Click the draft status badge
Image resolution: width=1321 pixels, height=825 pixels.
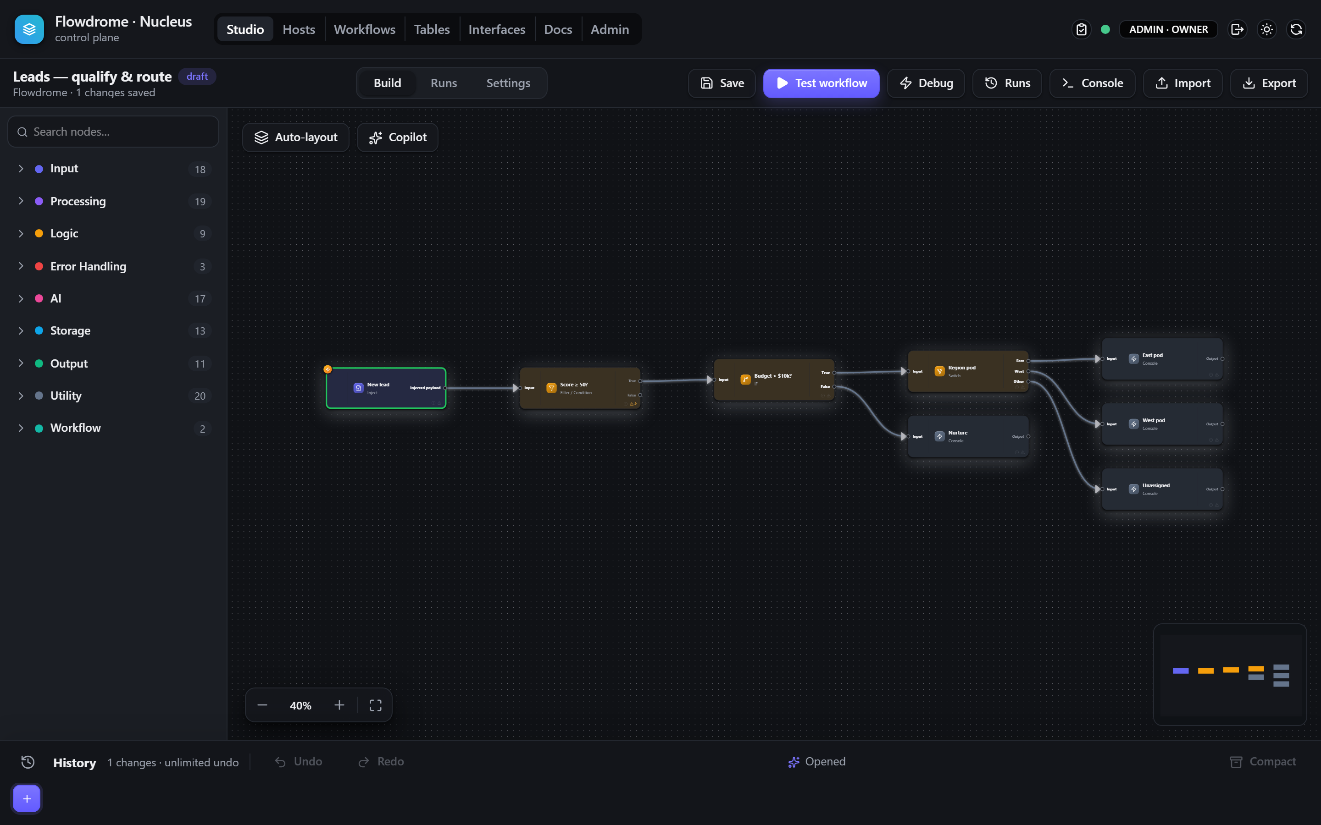(x=197, y=77)
